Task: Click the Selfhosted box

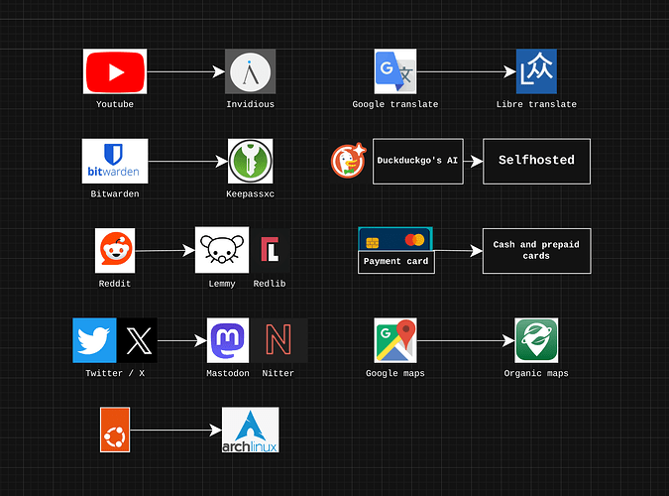Action: pyautogui.click(x=537, y=161)
